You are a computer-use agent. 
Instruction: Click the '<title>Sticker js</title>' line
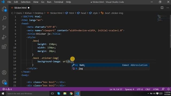[44, 34]
